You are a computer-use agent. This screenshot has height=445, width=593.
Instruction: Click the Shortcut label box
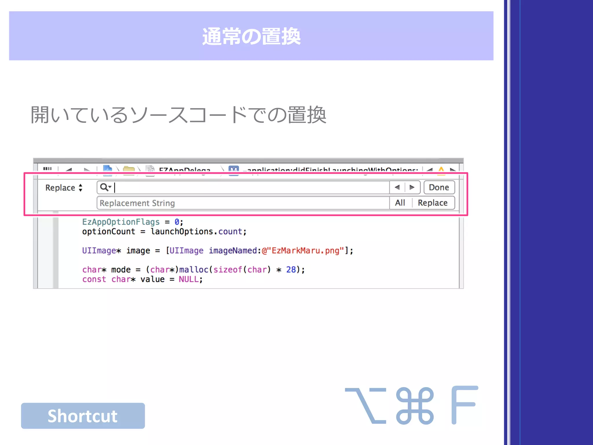click(x=83, y=416)
